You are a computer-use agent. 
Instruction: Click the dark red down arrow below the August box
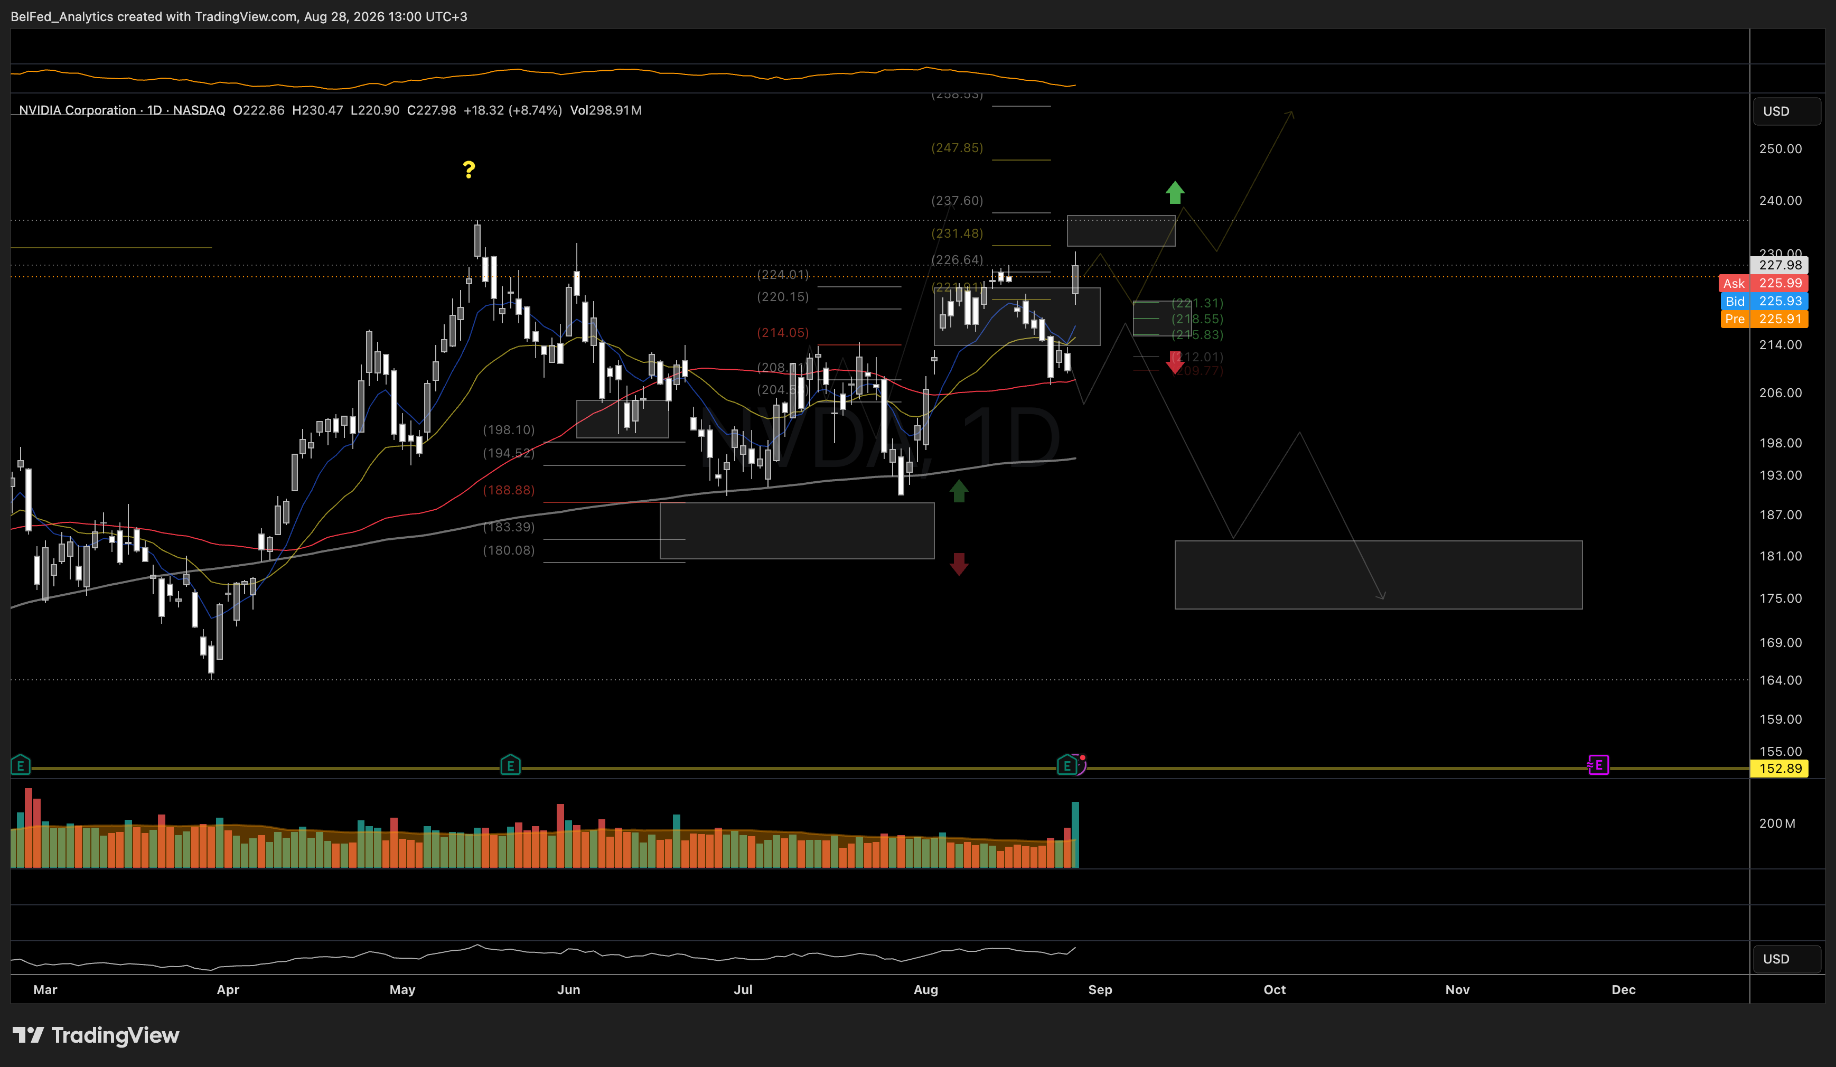(959, 564)
